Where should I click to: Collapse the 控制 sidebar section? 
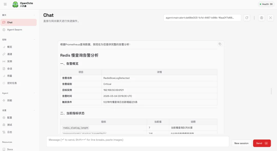coord(34,40)
